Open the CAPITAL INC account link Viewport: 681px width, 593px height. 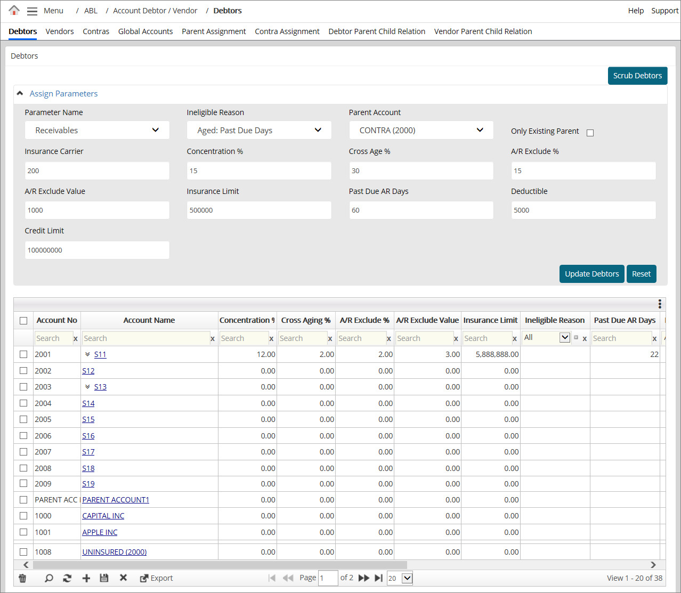click(103, 516)
